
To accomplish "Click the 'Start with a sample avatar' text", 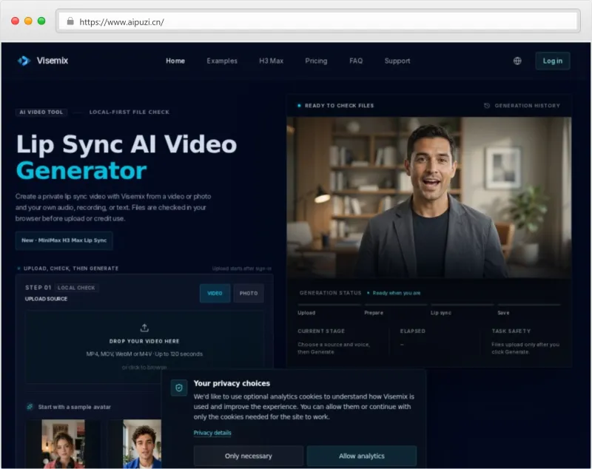I will (75, 407).
